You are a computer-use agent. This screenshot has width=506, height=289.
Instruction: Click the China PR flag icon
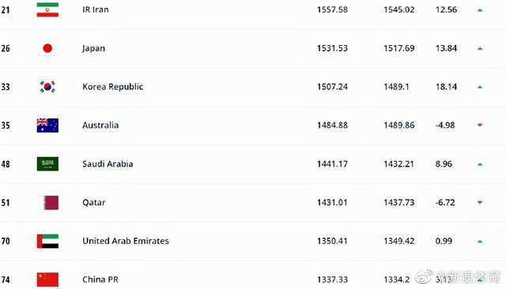tap(47, 280)
